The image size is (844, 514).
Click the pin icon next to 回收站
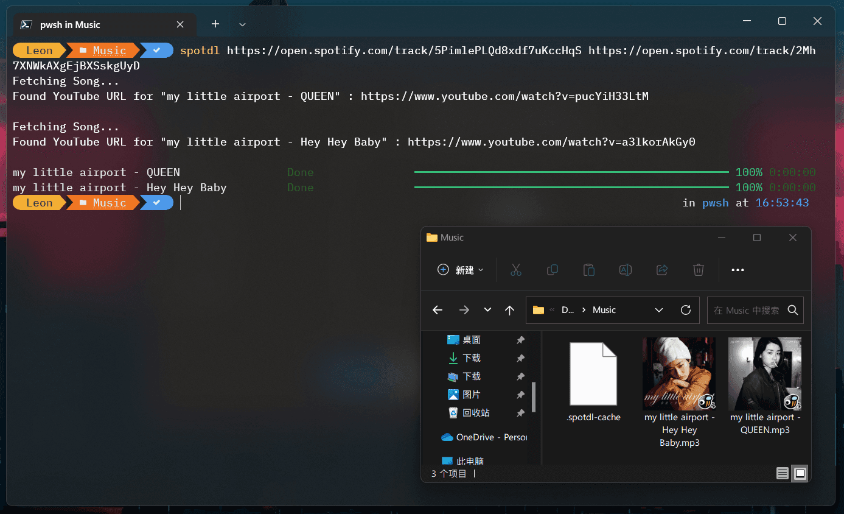[x=520, y=413]
